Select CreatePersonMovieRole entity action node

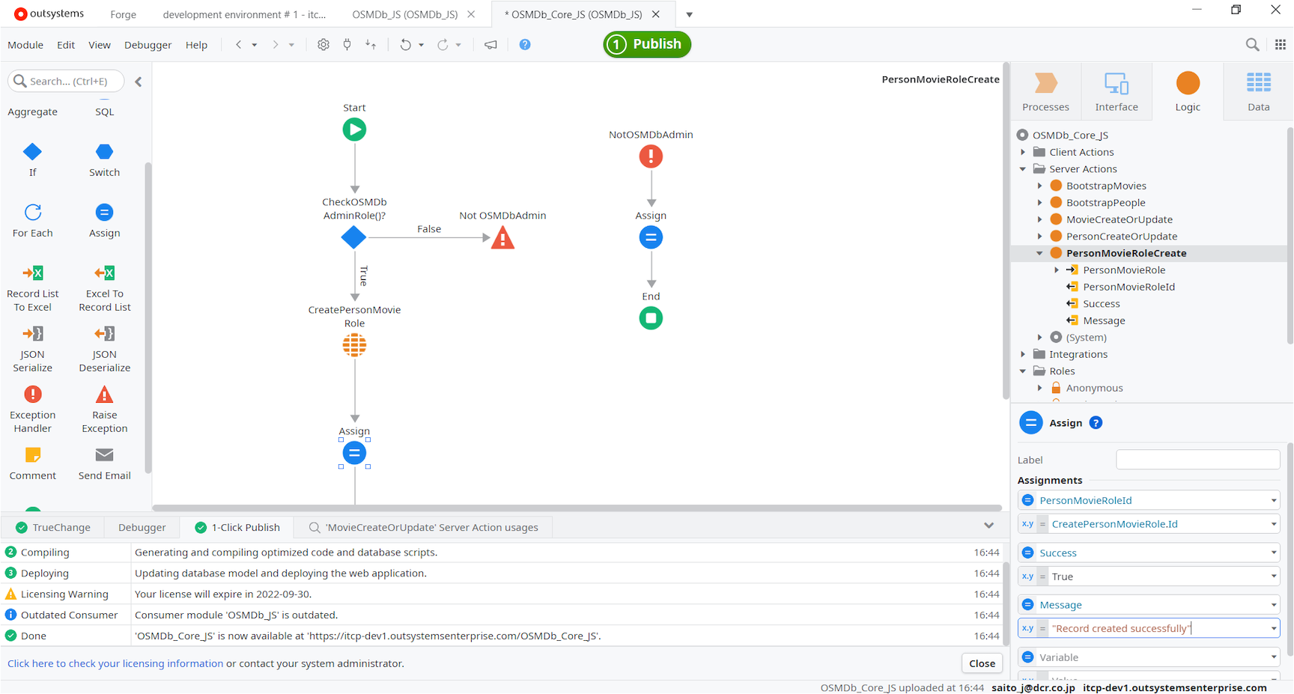(x=354, y=345)
